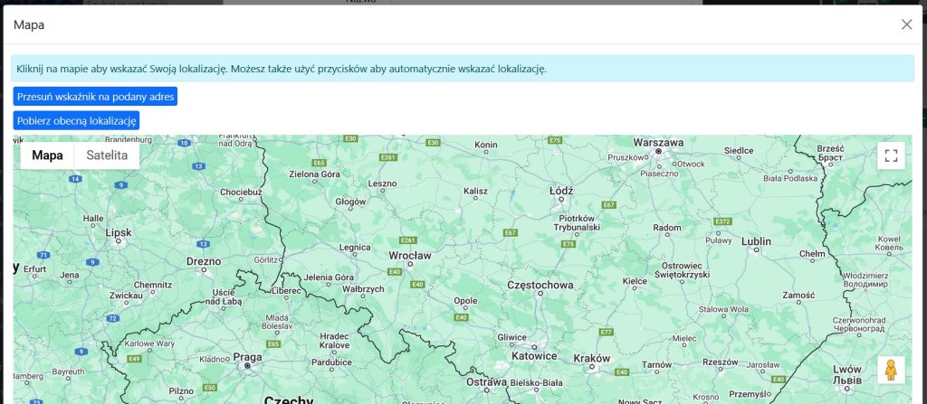Click Chemnitz label on the map
The width and height of the screenshot is (927, 404).
(152, 285)
